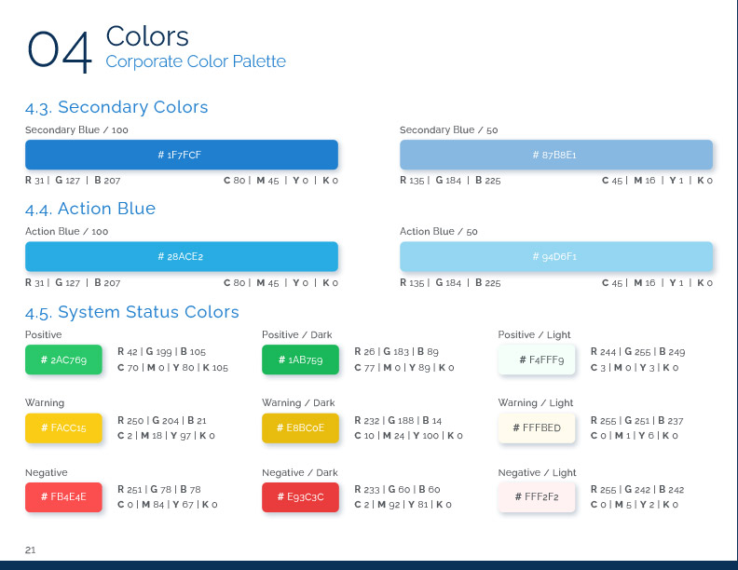This screenshot has height=570, width=738.
Task: Click the Positive green swatch #2AC769
Action: pyautogui.click(x=63, y=360)
